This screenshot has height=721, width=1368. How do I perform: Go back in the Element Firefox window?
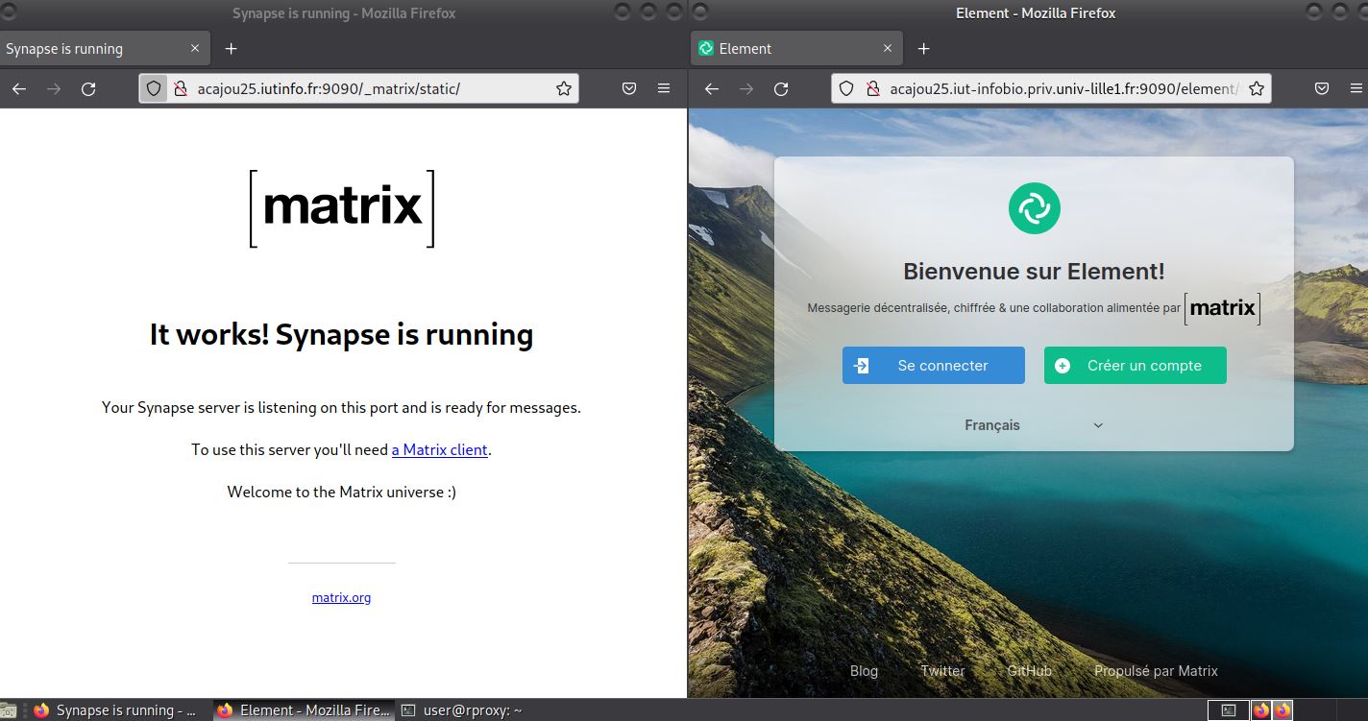pos(712,88)
